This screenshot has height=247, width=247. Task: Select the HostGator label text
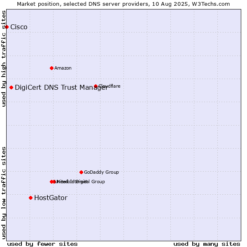51,198
